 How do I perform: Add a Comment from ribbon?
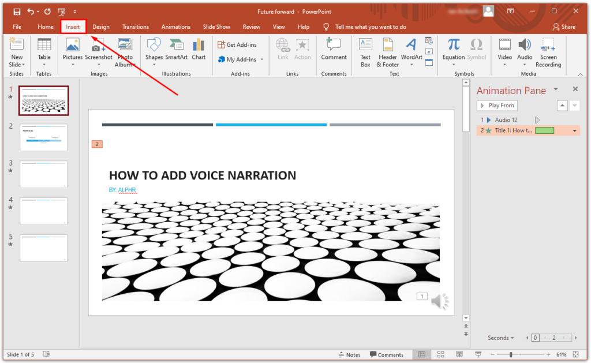point(334,50)
